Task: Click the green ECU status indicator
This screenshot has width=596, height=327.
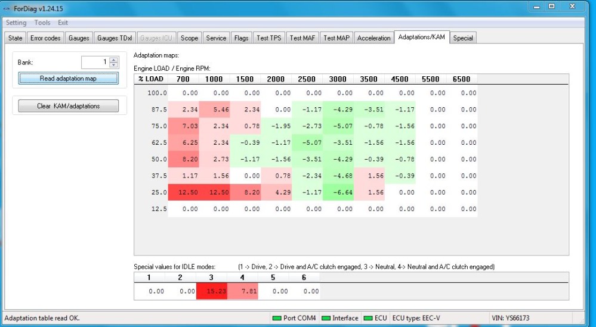Action: 369,318
